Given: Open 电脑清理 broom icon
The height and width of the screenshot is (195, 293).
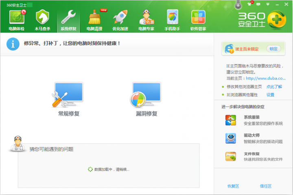Looking at the screenshot, I should click(x=94, y=17).
